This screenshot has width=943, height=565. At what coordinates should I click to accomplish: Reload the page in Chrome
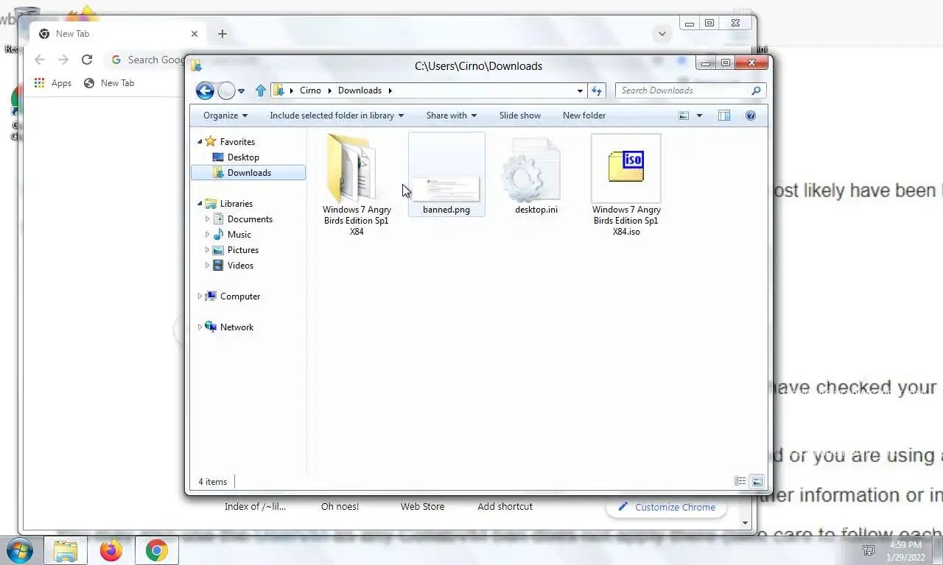(x=87, y=60)
